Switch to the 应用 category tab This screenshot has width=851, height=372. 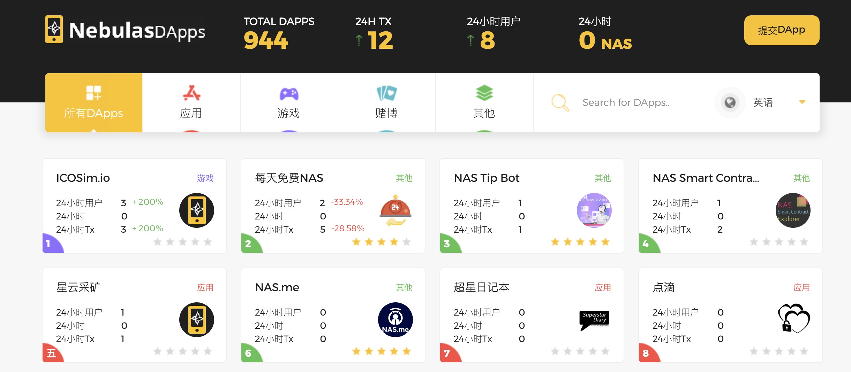click(x=191, y=103)
